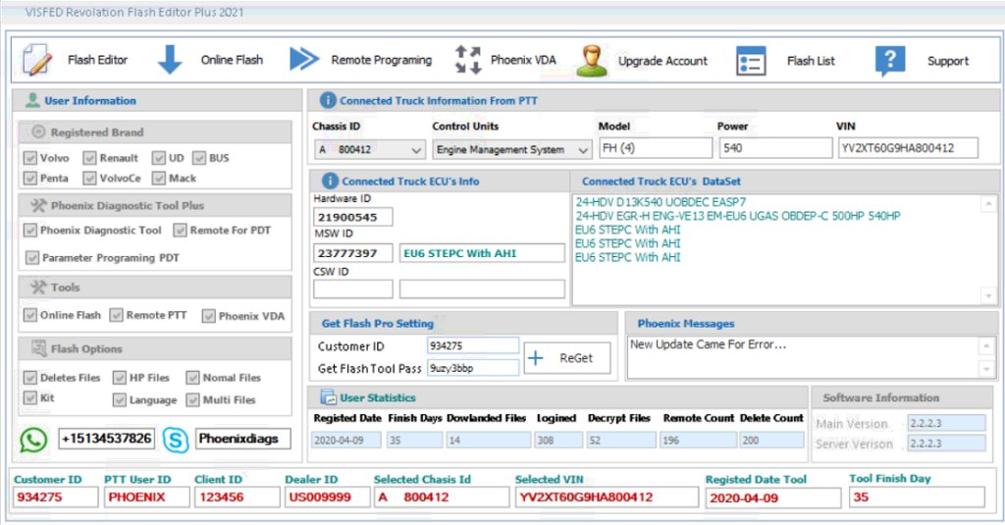The image size is (1005, 525).
Task: Select Flash List toolbar label
Action: click(x=811, y=61)
